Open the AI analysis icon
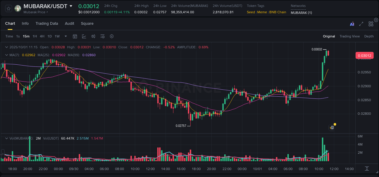 tap(352, 24)
